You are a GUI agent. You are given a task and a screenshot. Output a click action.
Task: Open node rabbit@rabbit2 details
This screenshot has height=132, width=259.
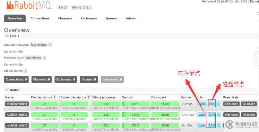coord(17,115)
